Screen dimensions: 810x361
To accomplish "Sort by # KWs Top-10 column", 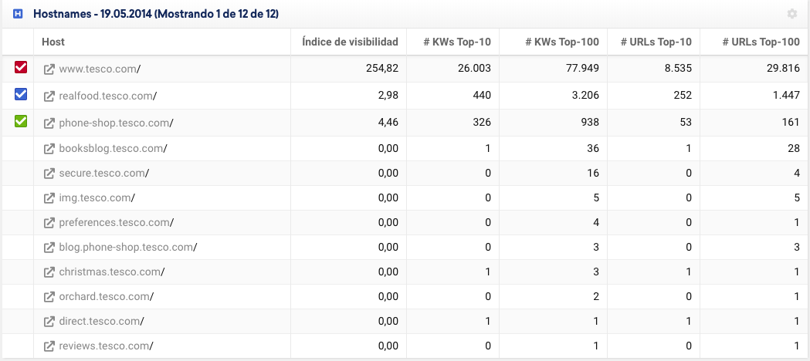I will click(x=457, y=42).
